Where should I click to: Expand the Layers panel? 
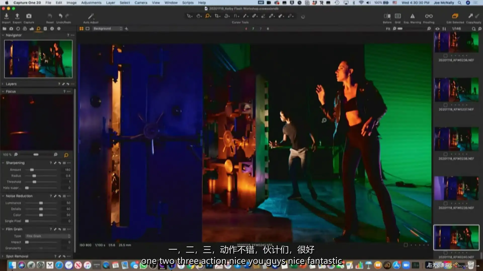[x=3, y=84]
